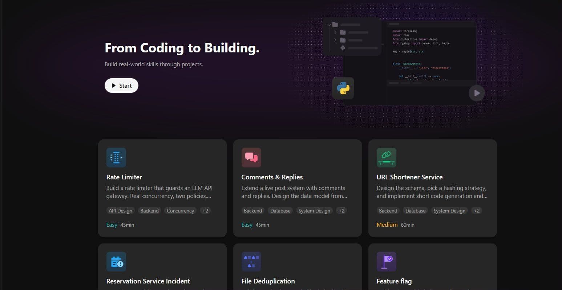562x290 pixels.
Task: Open the Reservation Service Incident project title
Action: click(x=148, y=281)
